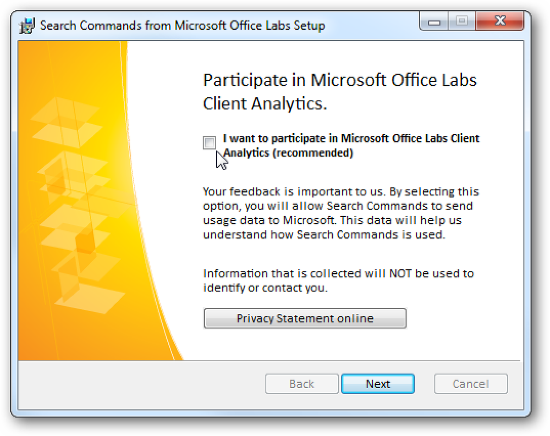550x436 pixels.
Task: Click the greyed-out maximize button
Action: (461, 21)
